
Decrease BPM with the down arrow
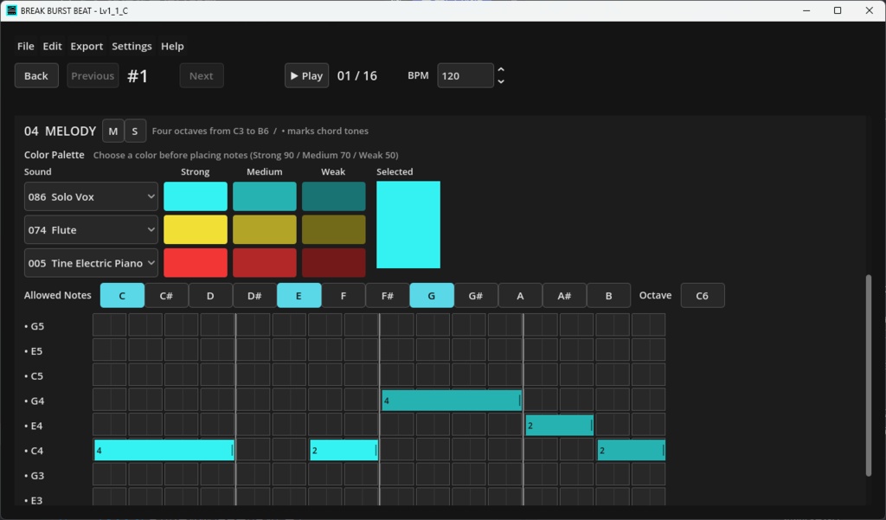click(x=501, y=82)
